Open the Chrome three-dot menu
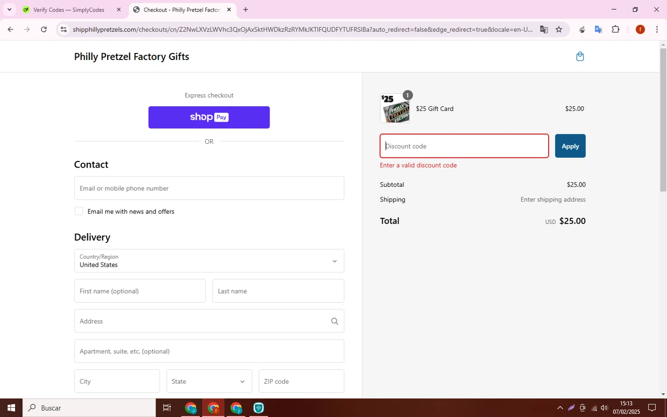The image size is (667, 417). pyautogui.click(x=657, y=30)
